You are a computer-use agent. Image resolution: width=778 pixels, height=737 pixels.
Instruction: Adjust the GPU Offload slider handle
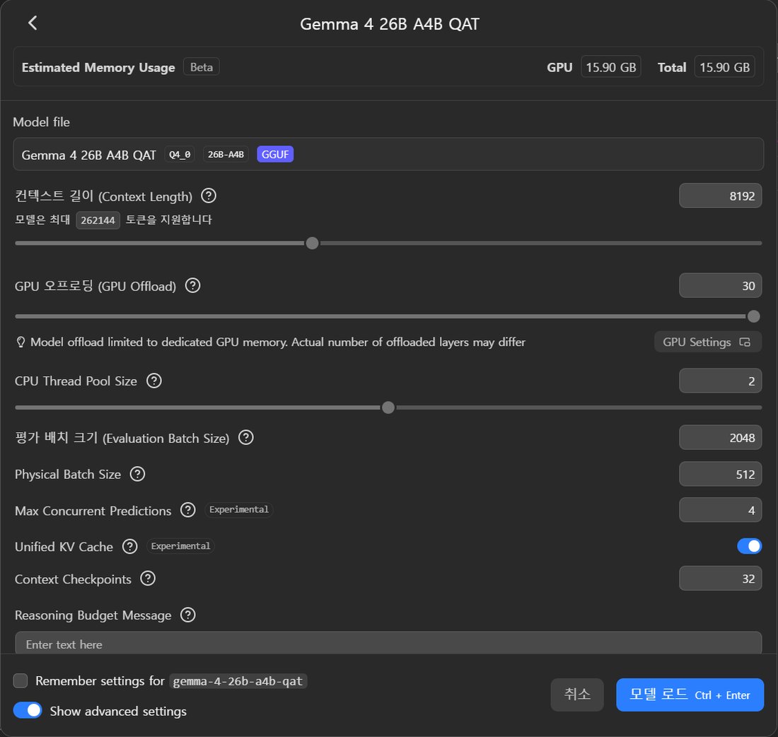click(753, 316)
